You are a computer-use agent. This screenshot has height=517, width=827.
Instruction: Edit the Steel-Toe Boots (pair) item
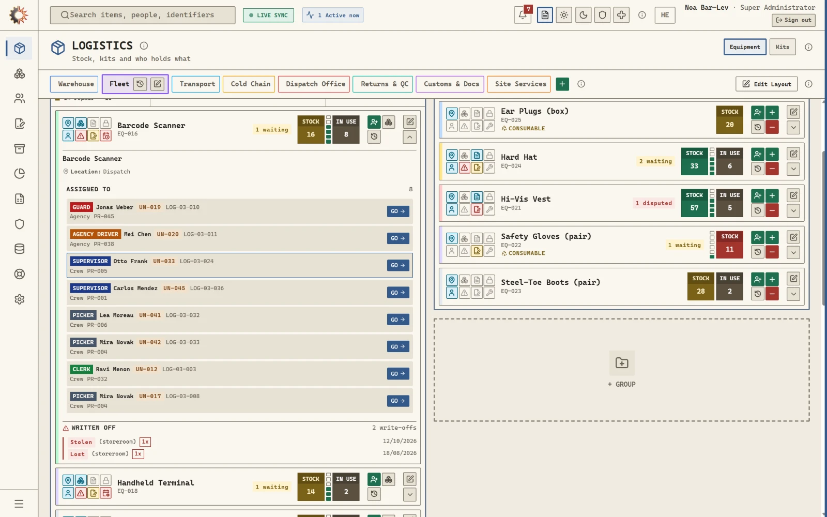point(793,279)
